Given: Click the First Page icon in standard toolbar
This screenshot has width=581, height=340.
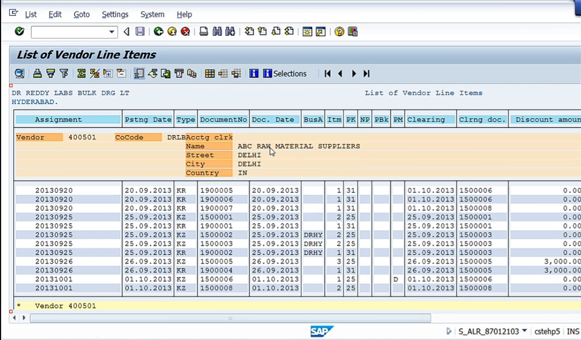Looking at the screenshot, I should click(x=249, y=31).
